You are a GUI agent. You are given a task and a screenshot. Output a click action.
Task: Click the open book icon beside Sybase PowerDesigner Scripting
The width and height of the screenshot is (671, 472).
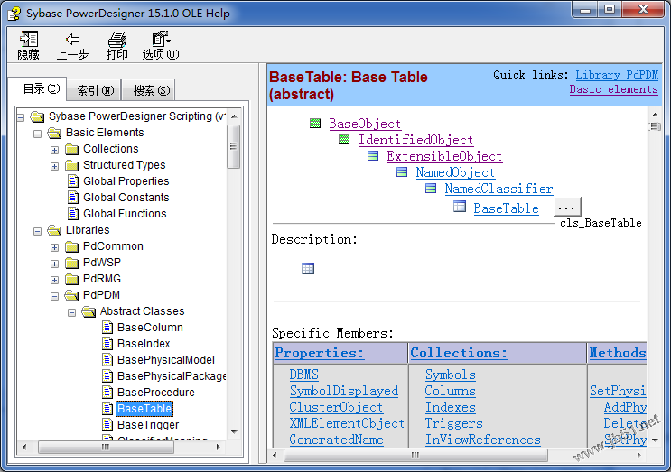click(38, 116)
